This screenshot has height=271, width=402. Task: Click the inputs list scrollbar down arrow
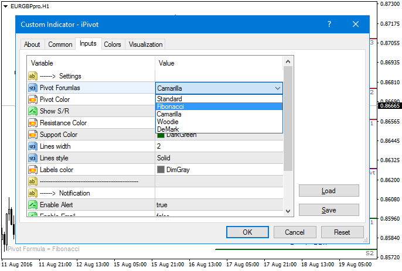point(288,211)
